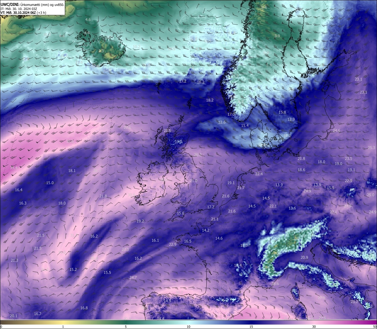Click the 23.6 value over Scotland

point(167,130)
